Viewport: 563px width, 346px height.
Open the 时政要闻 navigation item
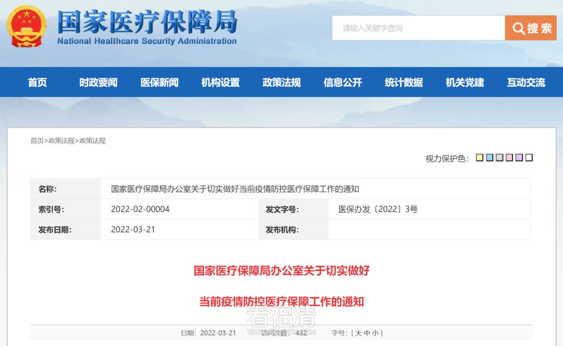[99, 82]
